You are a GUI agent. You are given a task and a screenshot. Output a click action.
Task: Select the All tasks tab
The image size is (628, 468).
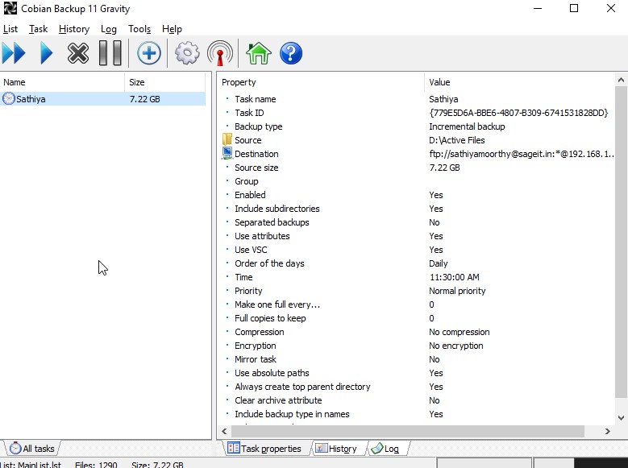tap(32, 449)
